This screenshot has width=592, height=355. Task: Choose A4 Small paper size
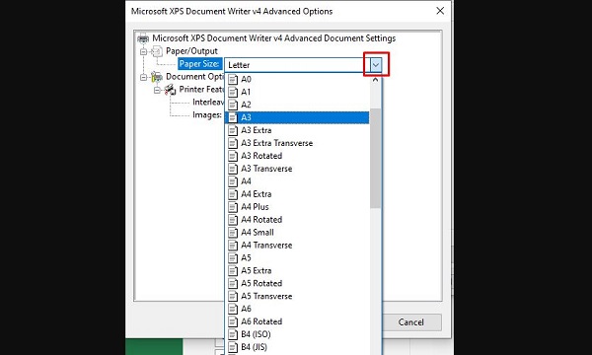[297, 233]
